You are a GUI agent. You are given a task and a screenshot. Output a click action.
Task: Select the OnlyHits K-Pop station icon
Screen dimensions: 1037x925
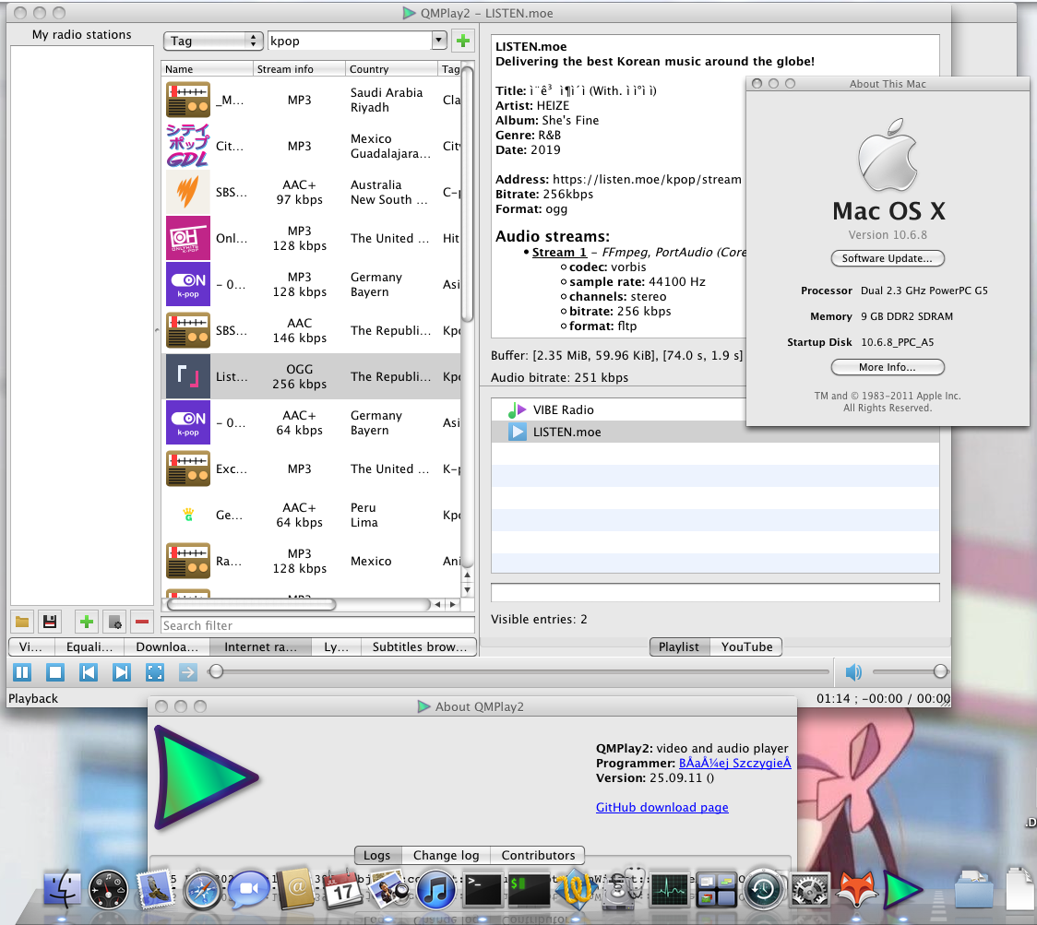tap(188, 238)
